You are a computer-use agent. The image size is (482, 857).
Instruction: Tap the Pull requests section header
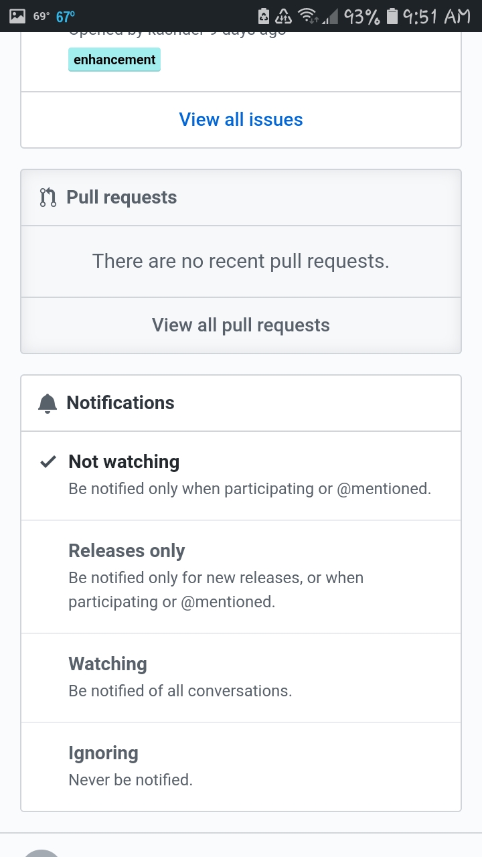(x=121, y=197)
